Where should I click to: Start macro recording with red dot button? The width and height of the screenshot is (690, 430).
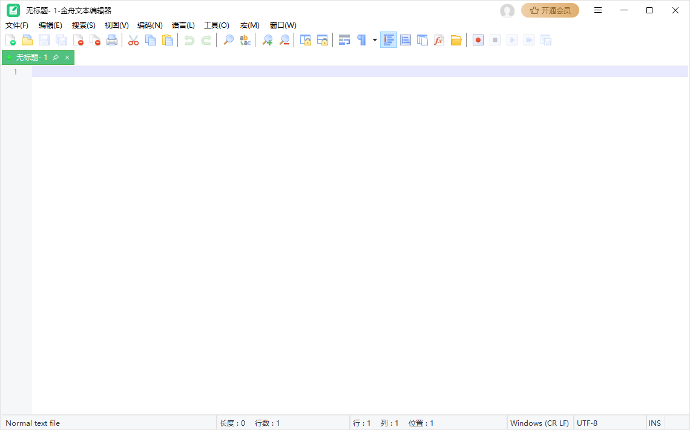[x=478, y=40]
